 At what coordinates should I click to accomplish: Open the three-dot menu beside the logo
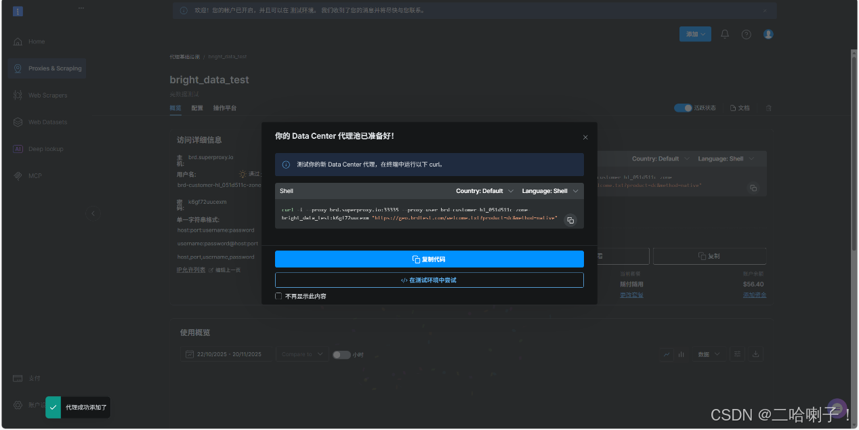81,8
